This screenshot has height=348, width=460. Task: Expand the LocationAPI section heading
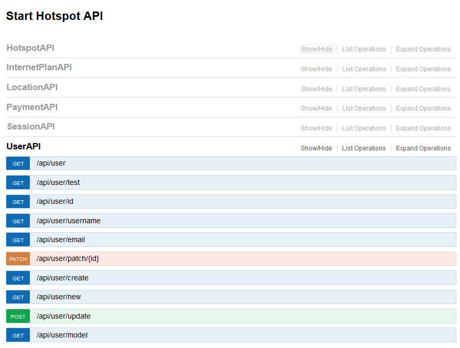pos(32,88)
